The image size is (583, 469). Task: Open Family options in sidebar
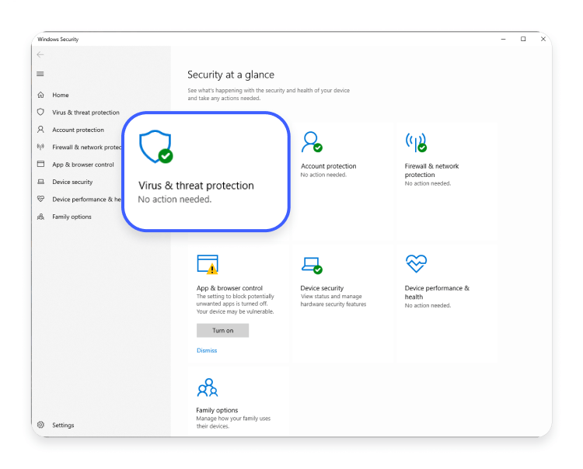(x=72, y=217)
